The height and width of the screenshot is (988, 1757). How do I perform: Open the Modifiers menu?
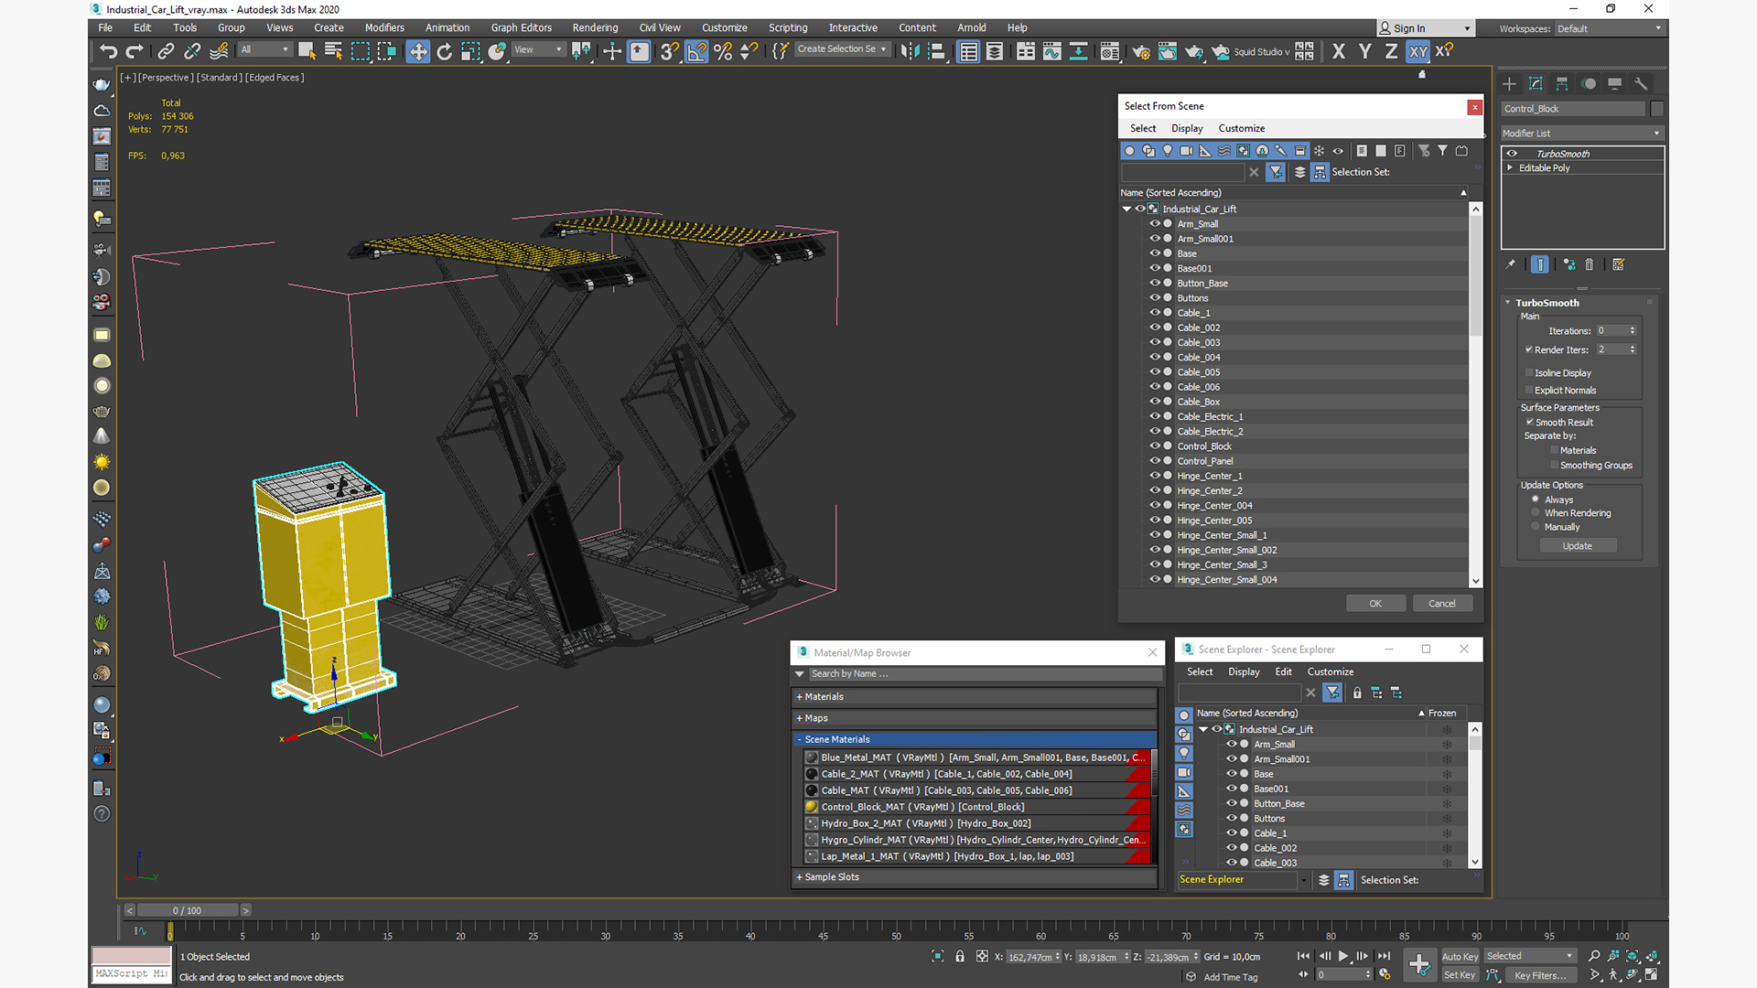384,27
